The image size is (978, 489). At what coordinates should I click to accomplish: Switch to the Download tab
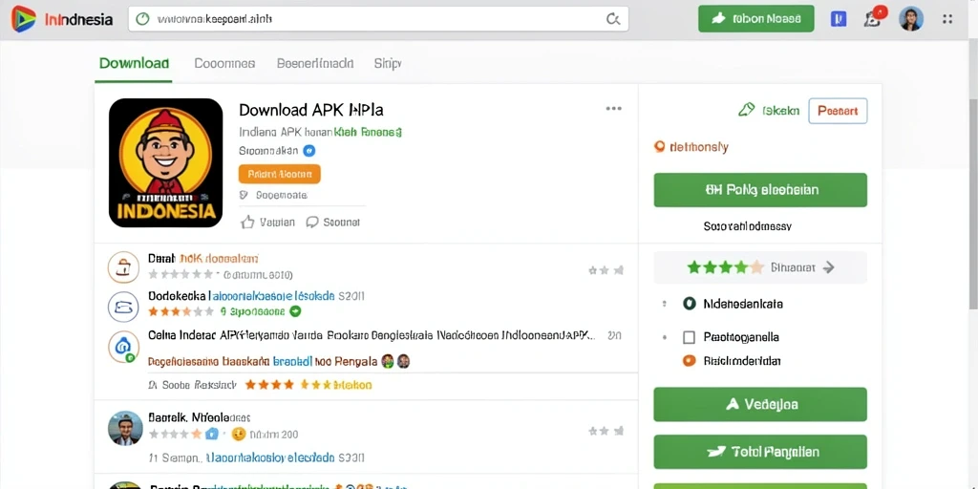(x=134, y=63)
